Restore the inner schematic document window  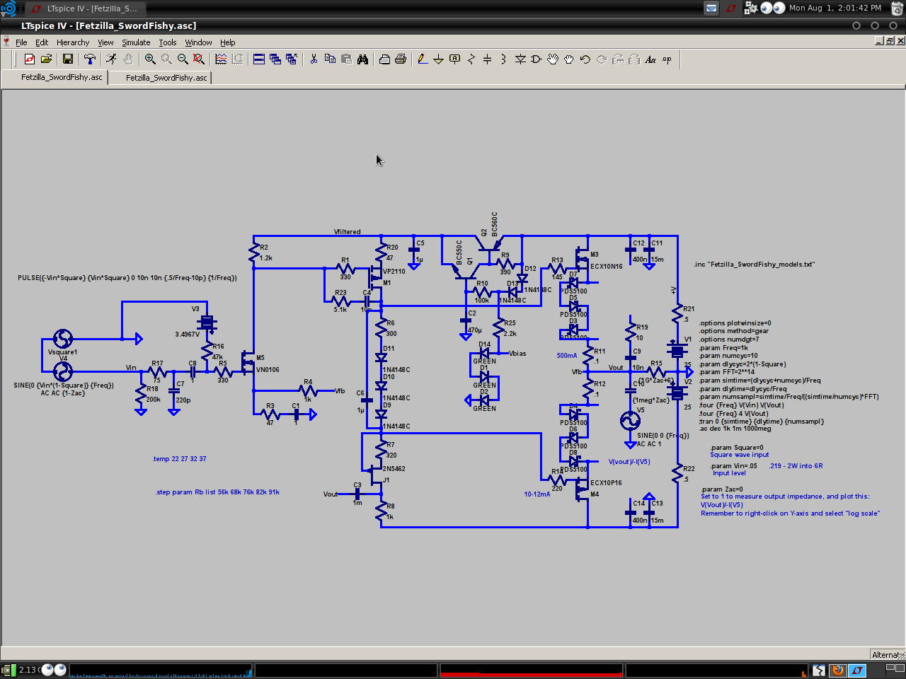coord(890,41)
